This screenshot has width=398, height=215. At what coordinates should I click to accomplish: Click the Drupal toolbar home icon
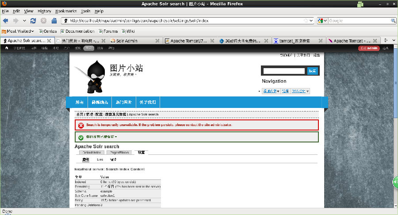[7, 48]
